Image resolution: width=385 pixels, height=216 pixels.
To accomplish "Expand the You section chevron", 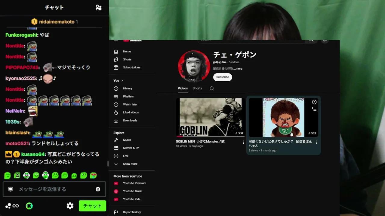I will [x=122, y=80].
